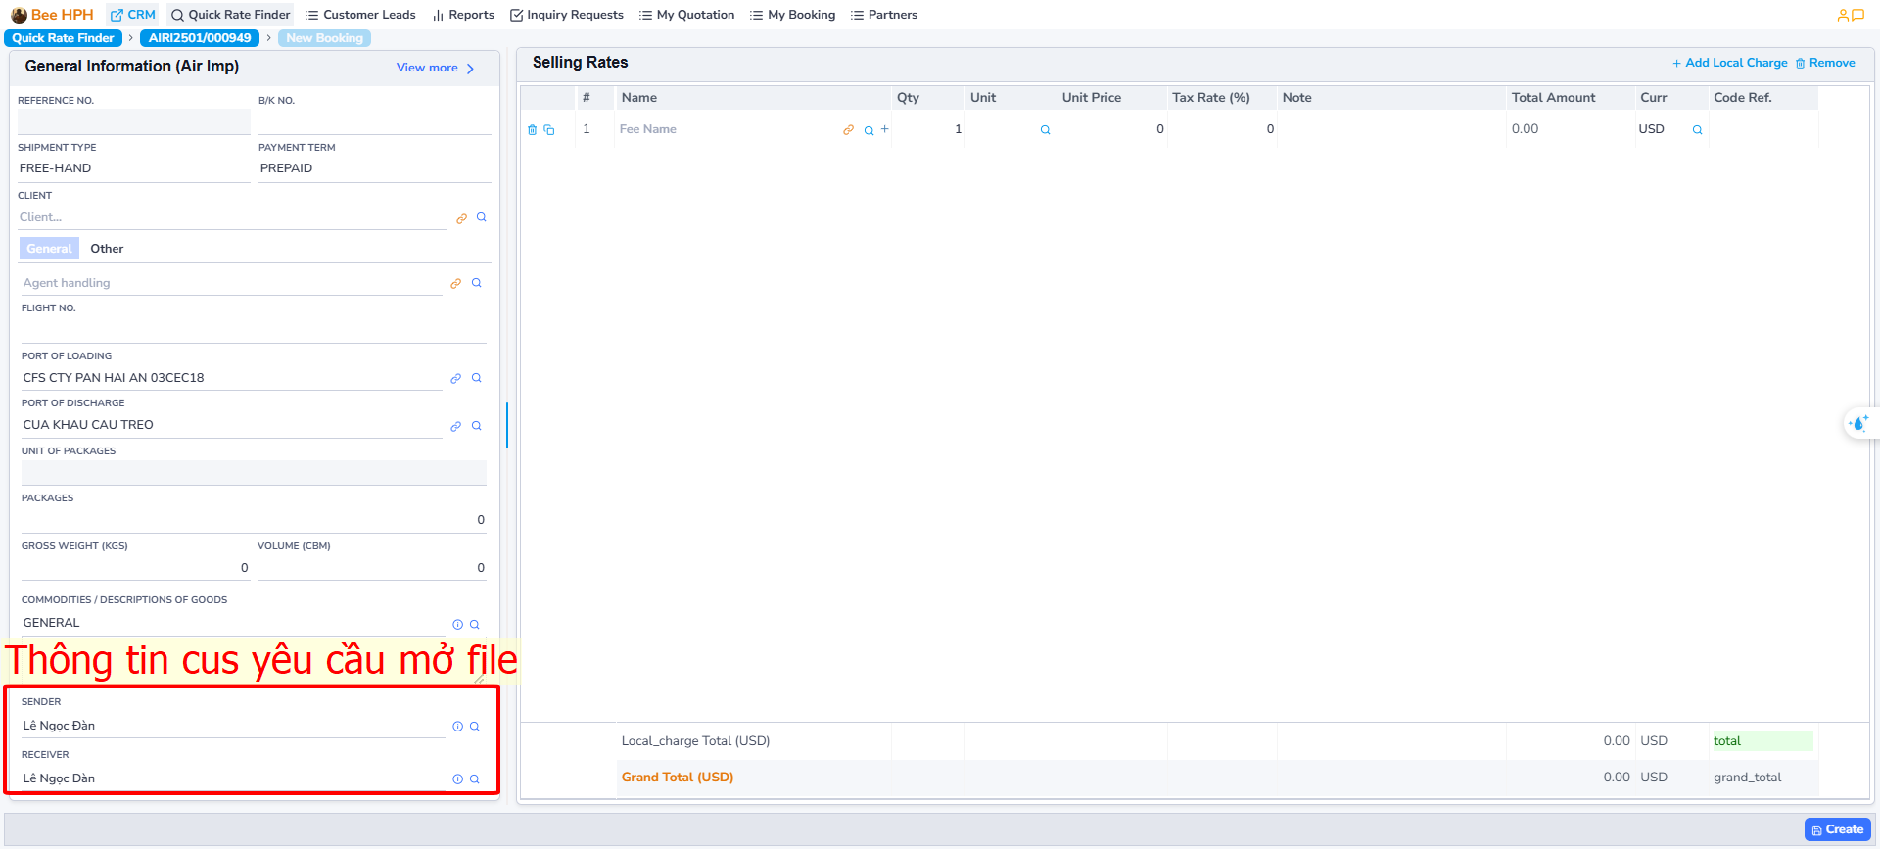Image resolution: width=1880 pixels, height=849 pixels.
Task: Search Sender with the magnifier icon
Action: 475,727
